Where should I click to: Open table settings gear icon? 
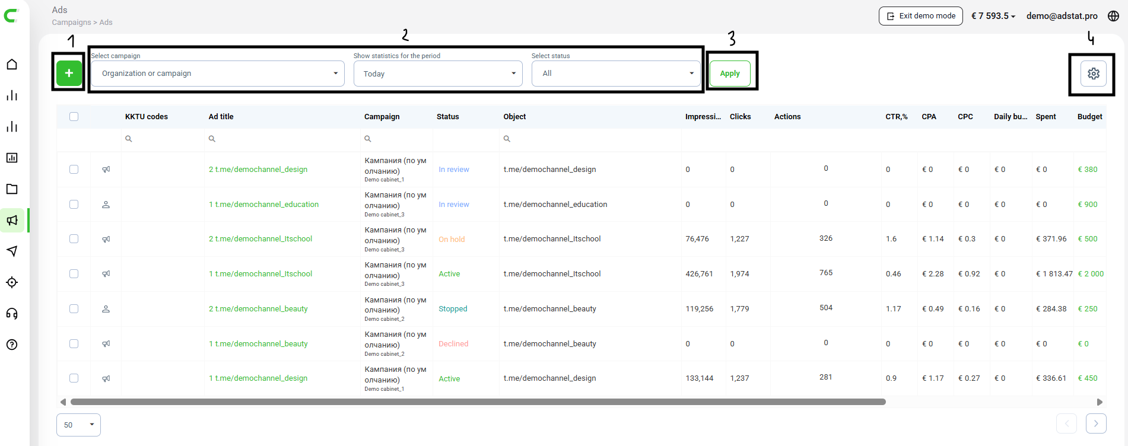(x=1094, y=74)
